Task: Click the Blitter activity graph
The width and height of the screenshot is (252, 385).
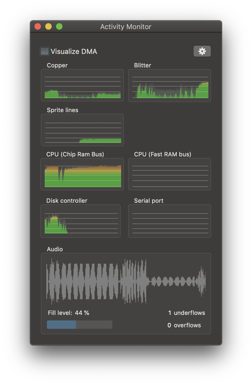Action: coord(170,85)
